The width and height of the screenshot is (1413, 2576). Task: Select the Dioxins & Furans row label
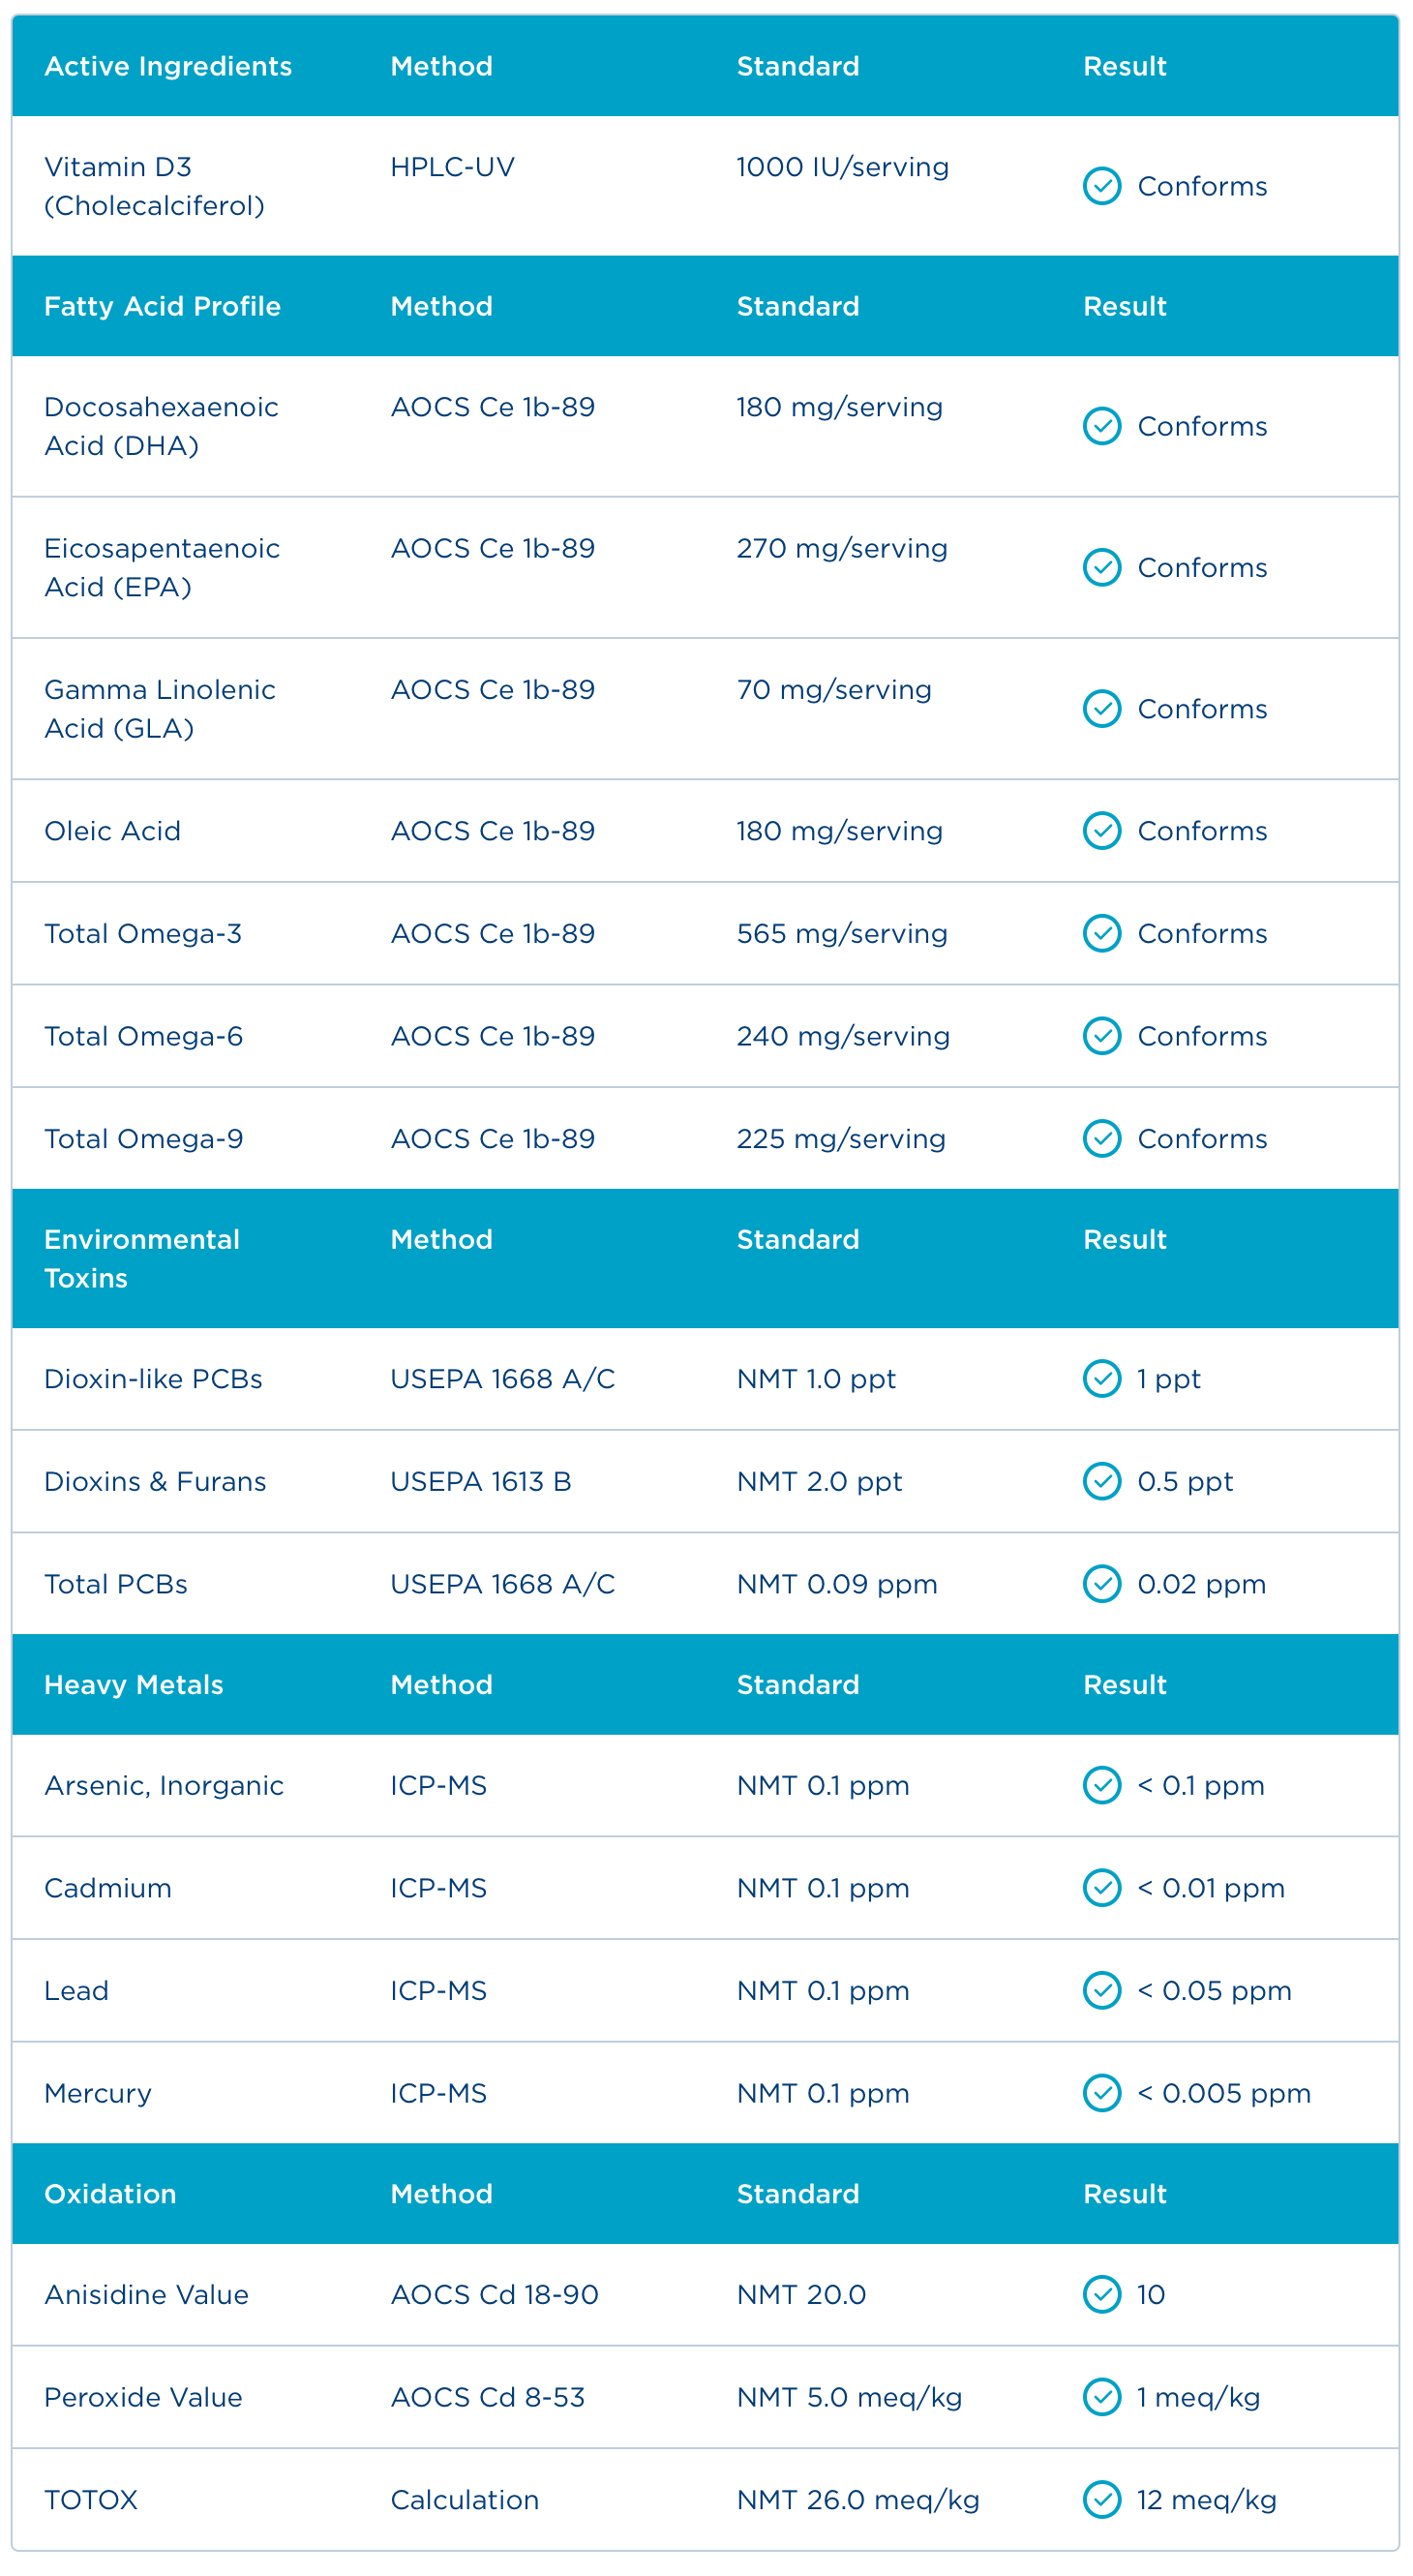pos(155,1481)
